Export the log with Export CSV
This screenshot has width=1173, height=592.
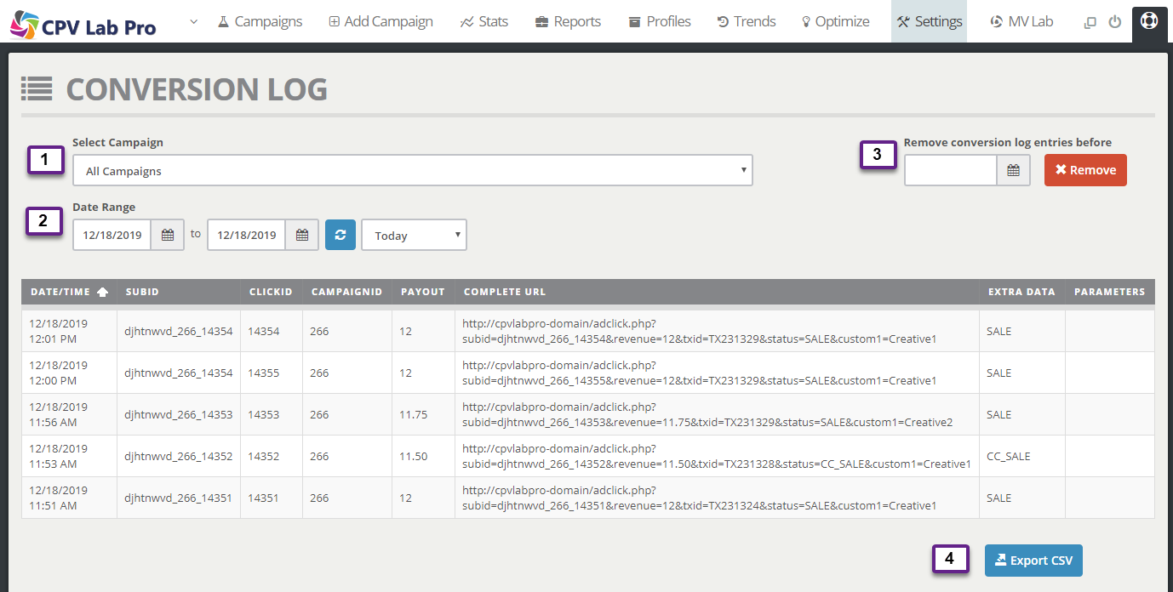[1033, 561]
